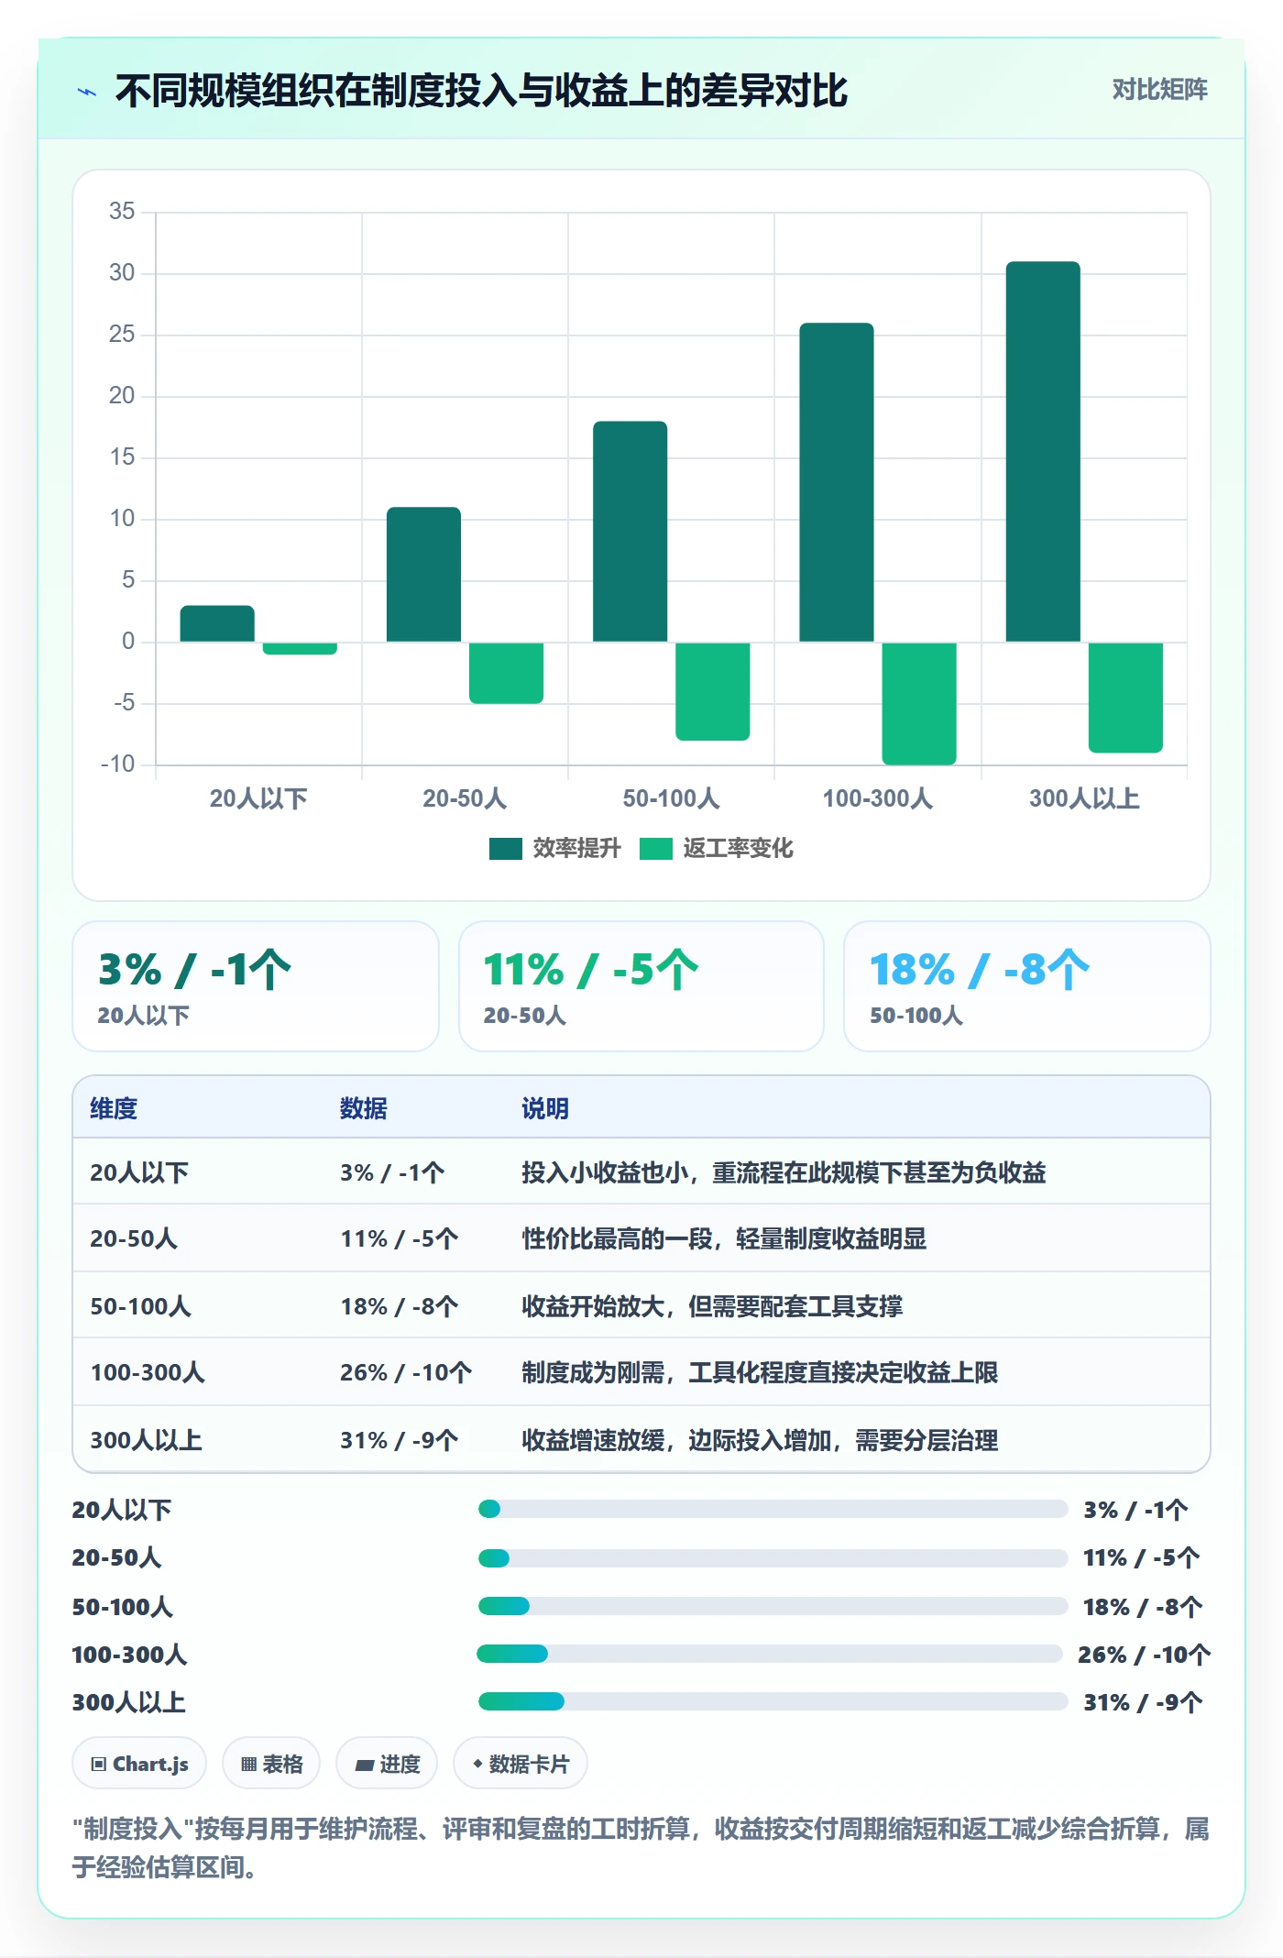The height and width of the screenshot is (1958, 1283).
Task: Click the 100-300人 rework-rate bar in chart
Action: (x=919, y=703)
